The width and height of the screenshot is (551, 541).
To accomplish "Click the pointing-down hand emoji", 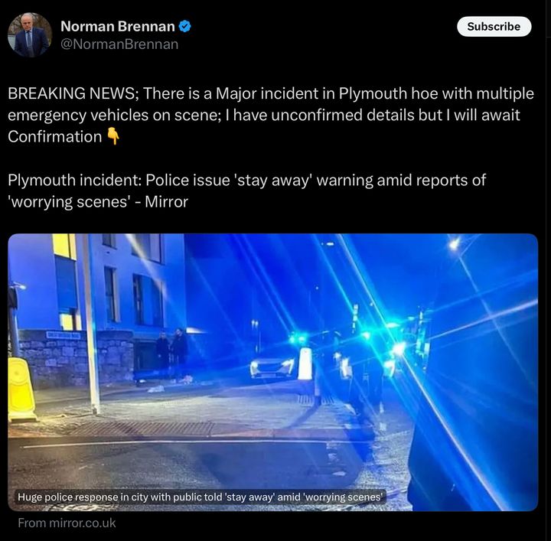I will click(113, 136).
